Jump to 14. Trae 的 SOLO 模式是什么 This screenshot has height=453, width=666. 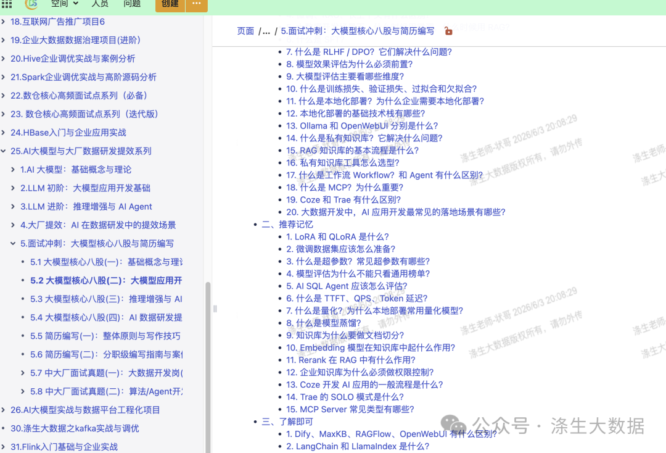click(345, 397)
